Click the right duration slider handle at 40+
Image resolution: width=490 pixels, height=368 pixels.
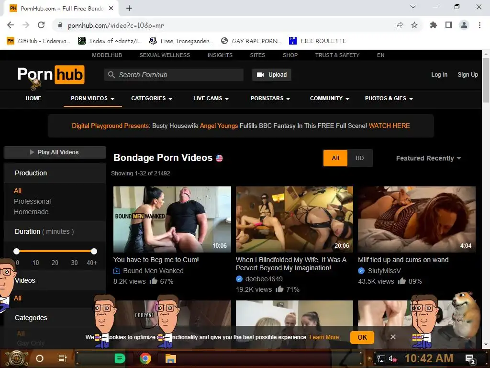pyautogui.click(x=94, y=251)
